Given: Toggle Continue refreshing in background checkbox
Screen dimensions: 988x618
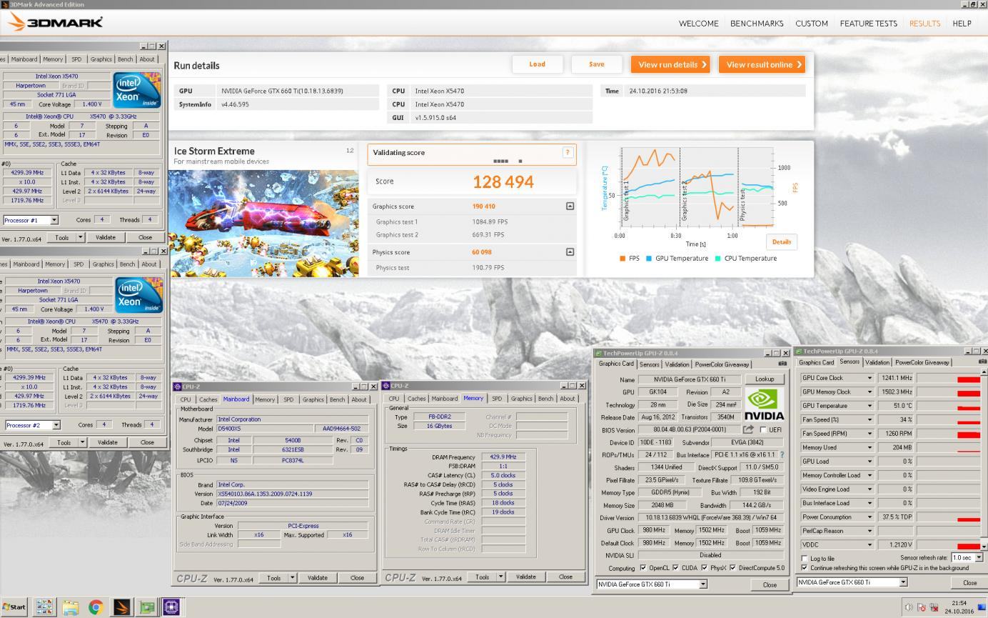Looking at the screenshot, I should 805,568.
